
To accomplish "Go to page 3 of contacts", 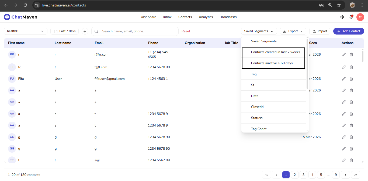I will [303, 175].
